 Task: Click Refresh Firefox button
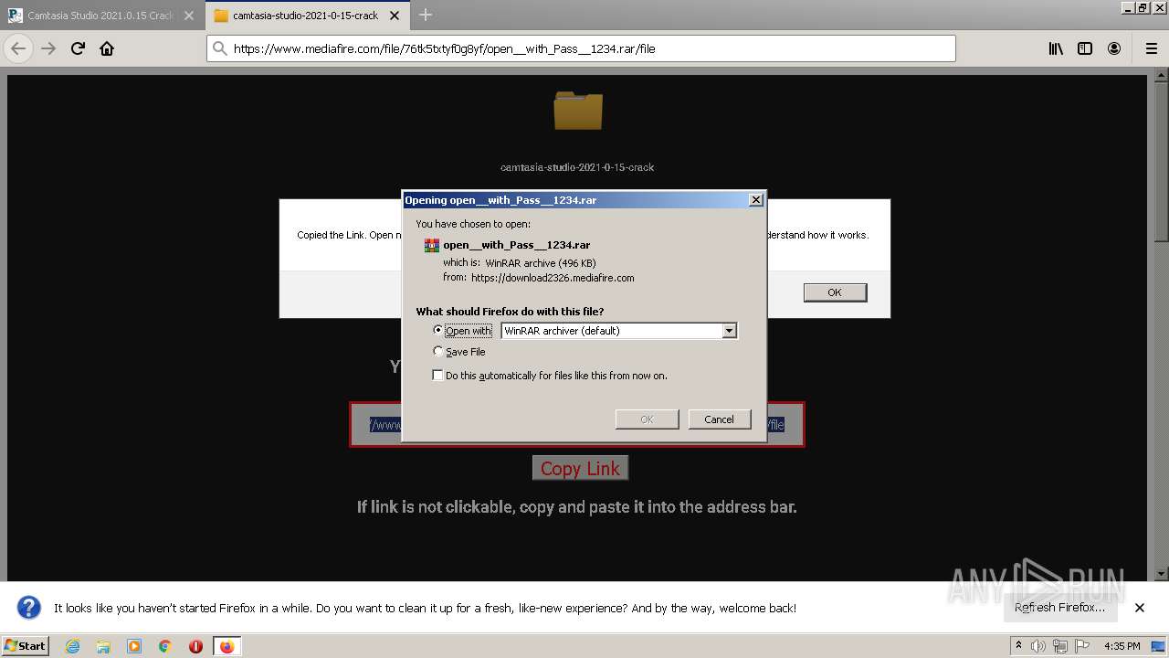pyautogui.click(x=1059, y=608)
